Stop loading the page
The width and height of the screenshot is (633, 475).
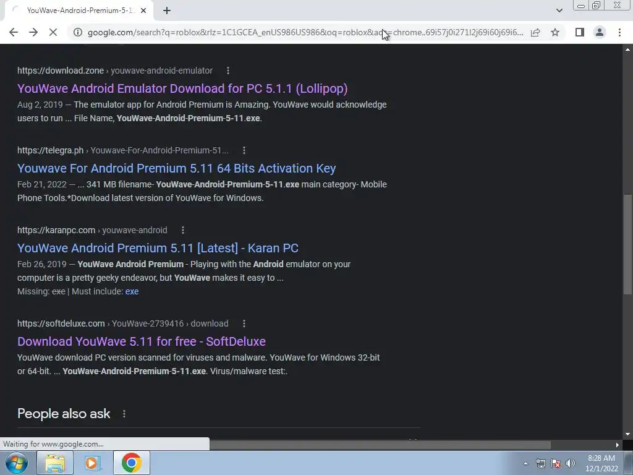click(x=53, y=32)
